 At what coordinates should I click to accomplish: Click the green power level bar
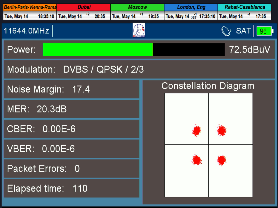point(98,50)
